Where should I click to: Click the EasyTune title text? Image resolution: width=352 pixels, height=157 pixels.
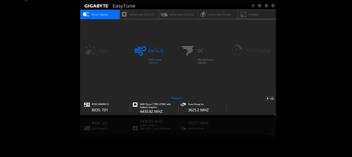124,6
